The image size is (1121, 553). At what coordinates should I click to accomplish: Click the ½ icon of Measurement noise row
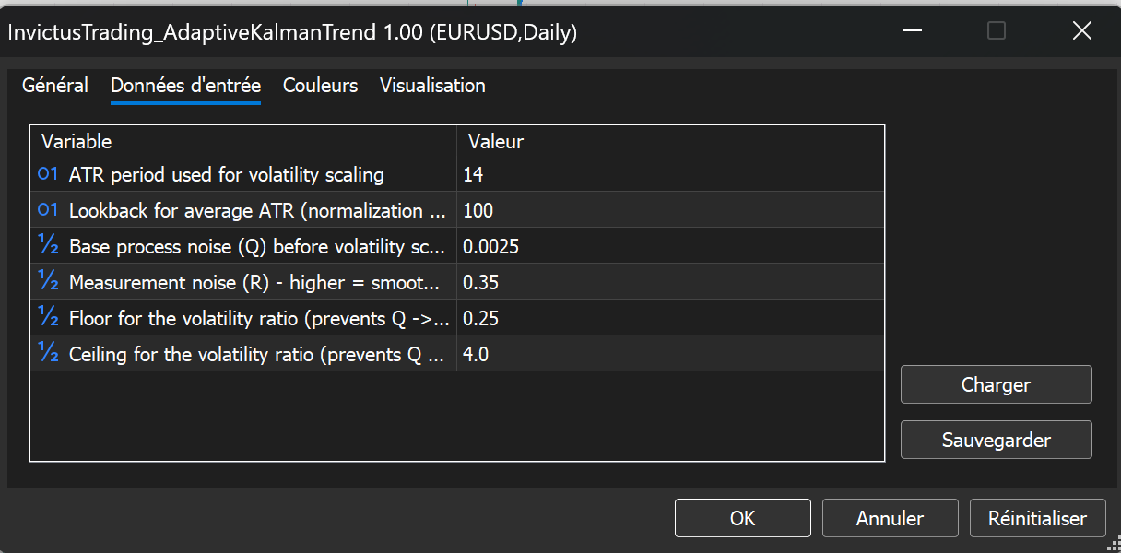click(x=48, y=282)
